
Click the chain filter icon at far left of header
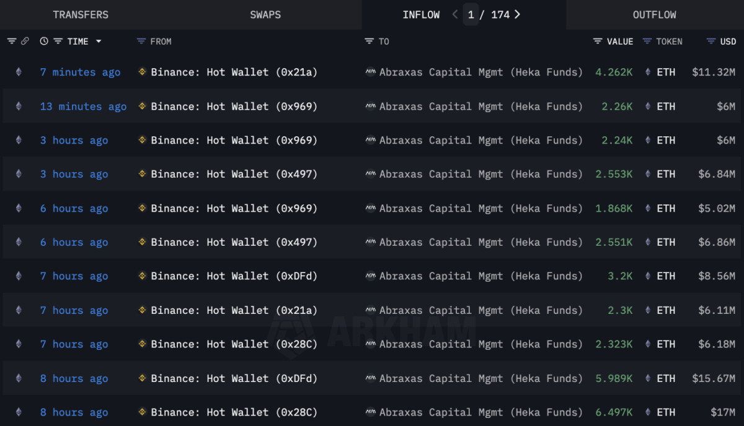pos(12,41)
